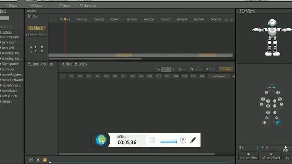
Task: Pause the screen recording with the round green button
Action: tap(101, 140)
